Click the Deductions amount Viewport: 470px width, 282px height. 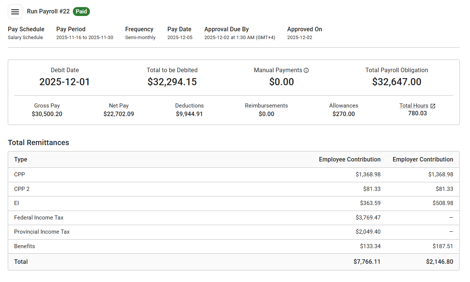coord(189,114)
